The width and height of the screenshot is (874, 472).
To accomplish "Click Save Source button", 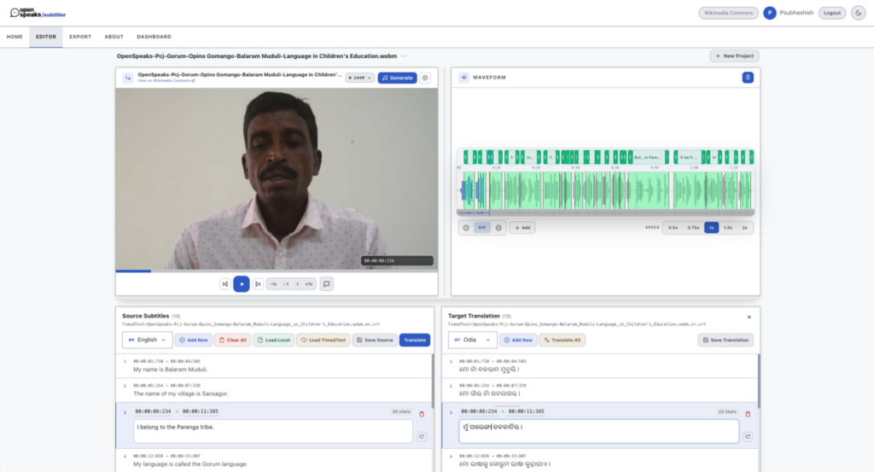I will tap(375, 340).
